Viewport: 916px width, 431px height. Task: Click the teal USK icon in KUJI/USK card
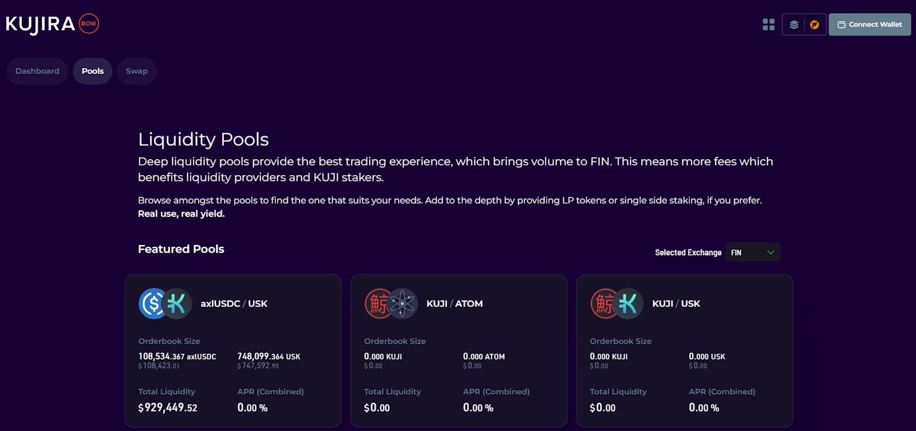629,303
